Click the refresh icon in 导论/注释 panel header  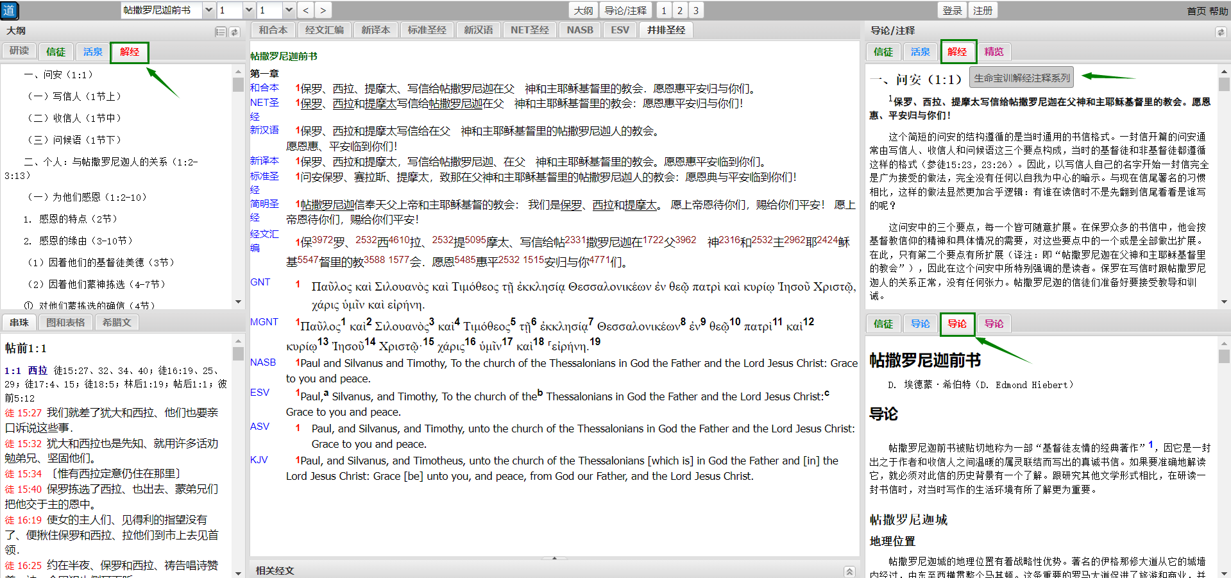(1220, 32)
